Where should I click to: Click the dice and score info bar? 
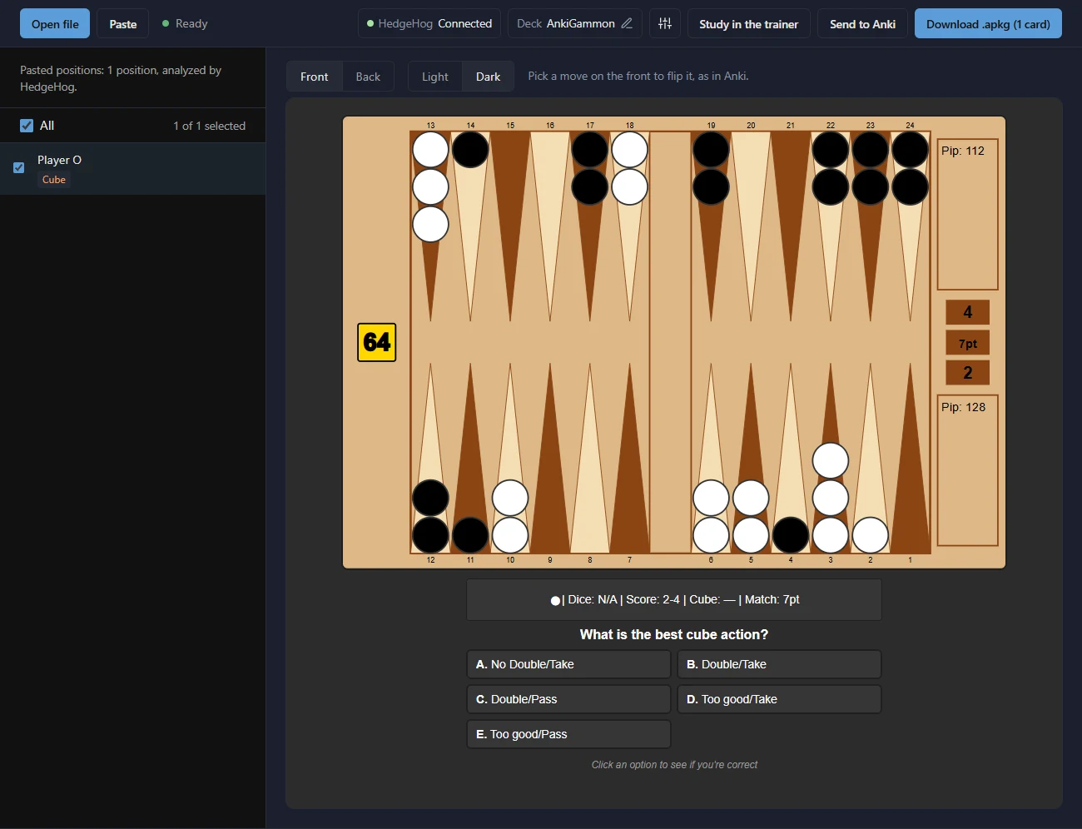pos(674,599)
